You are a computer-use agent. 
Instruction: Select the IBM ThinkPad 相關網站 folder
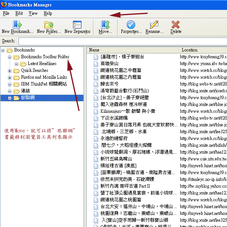click(44, 84)
